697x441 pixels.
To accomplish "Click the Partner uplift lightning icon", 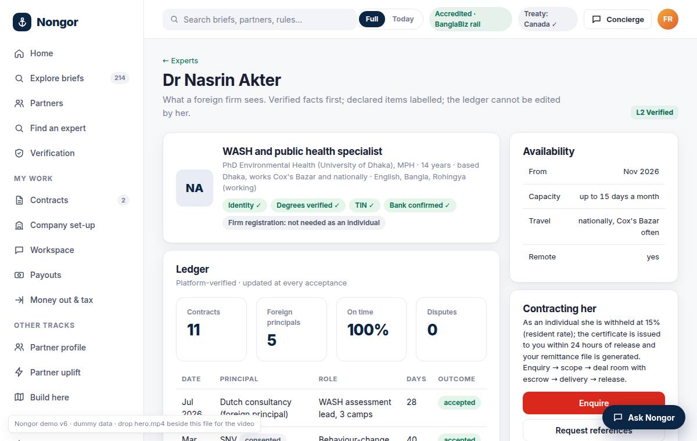I will (19, 373).
